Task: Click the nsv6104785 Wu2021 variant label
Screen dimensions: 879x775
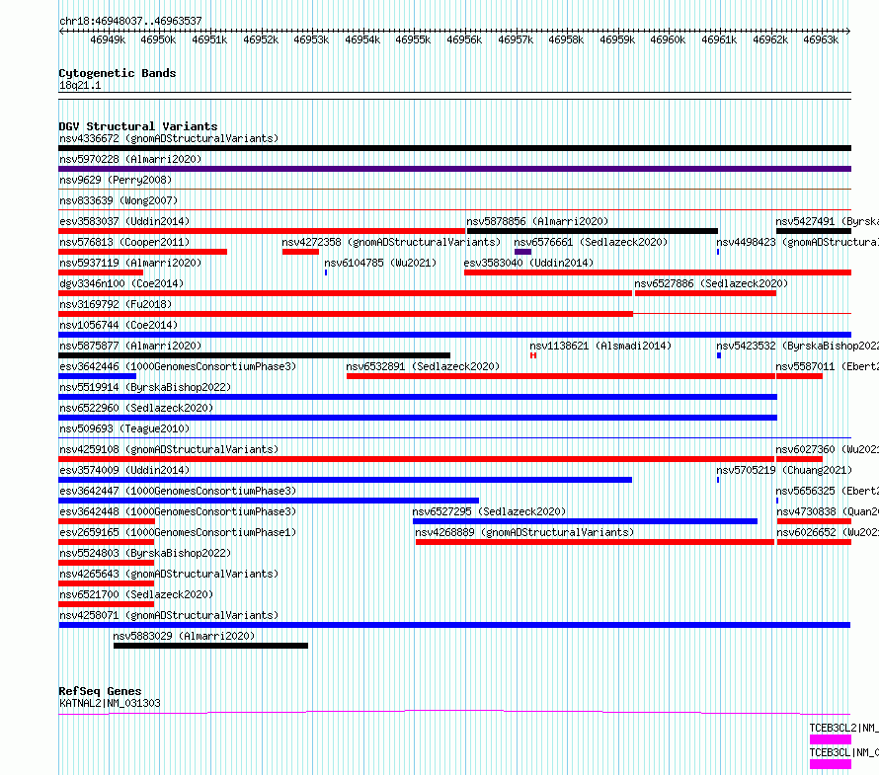Action: click(380, 263)
